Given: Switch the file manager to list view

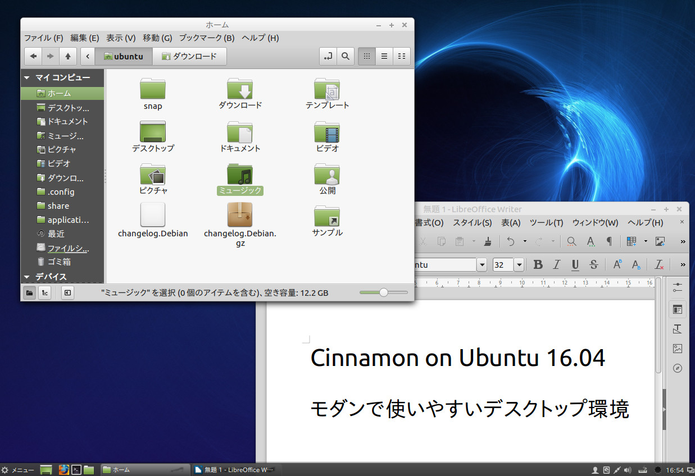Looking at the screenshot, I should tap(384, 56).
